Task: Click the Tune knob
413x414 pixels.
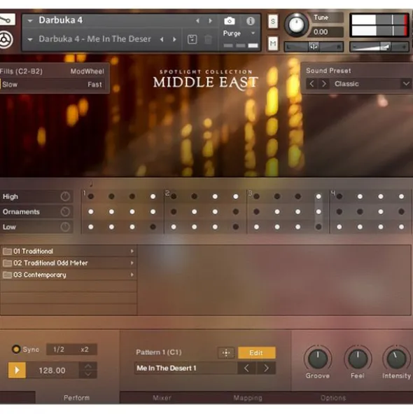Action: coord(296,25)
